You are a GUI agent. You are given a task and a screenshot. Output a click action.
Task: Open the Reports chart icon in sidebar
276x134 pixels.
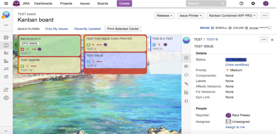pyautogui.click(x=6, y=61)
